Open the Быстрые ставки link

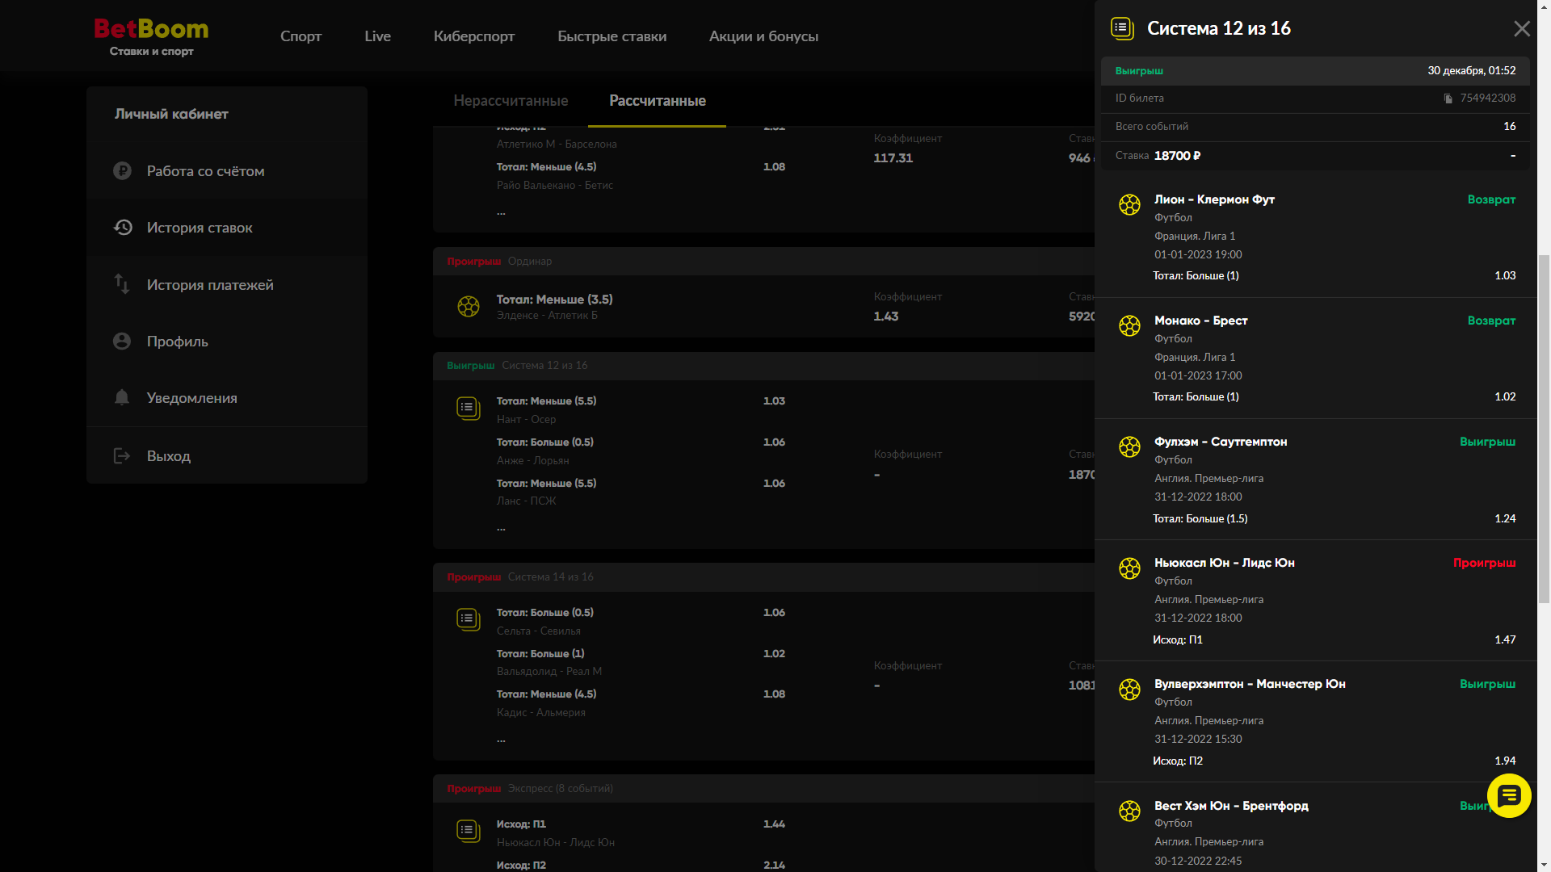[x=612, y=36]
